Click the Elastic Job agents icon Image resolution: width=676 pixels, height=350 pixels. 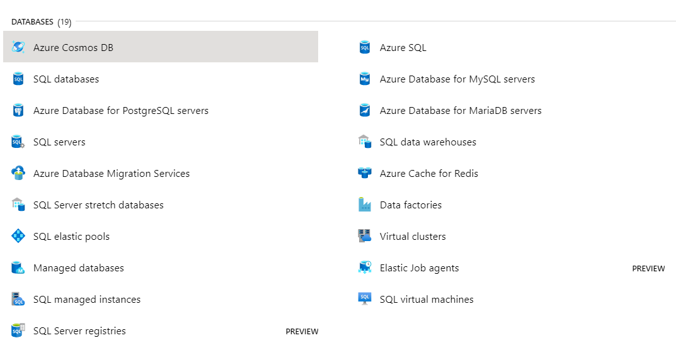point(365,268)
